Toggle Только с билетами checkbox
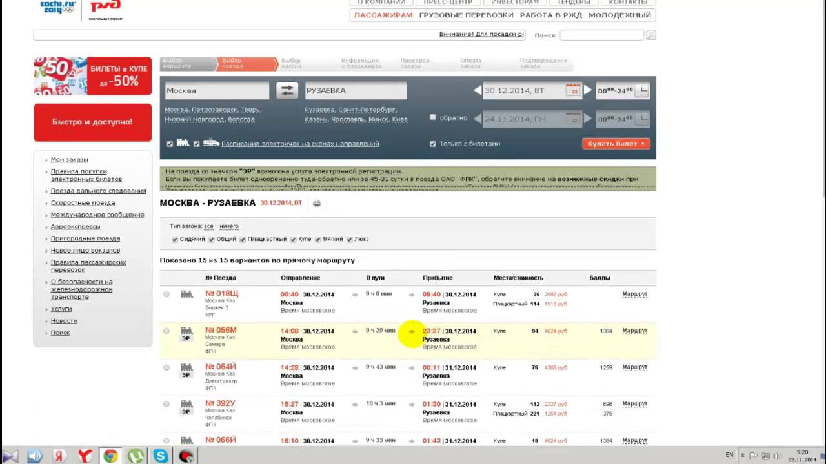The width and height of the screenshot is (826, 464). (433, 144)
